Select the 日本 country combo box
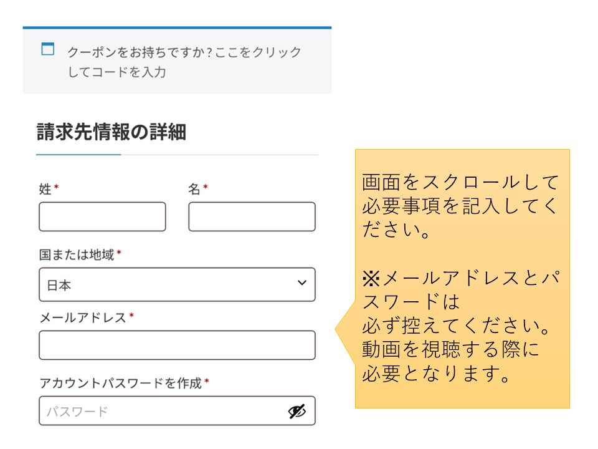Screen dimensions: 598x449 point(177,284)
